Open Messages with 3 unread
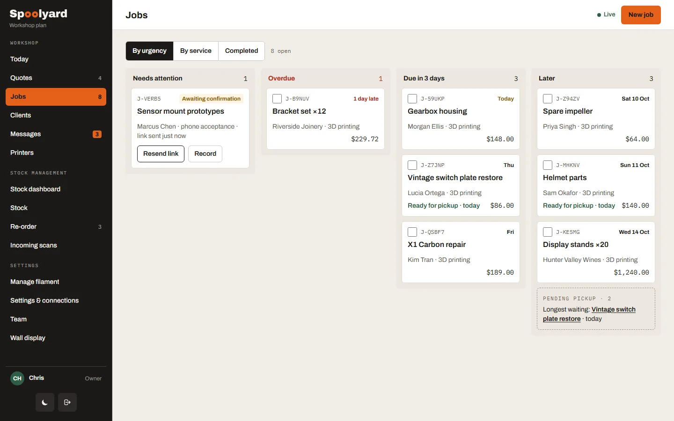674x421 pixels. 56,134
